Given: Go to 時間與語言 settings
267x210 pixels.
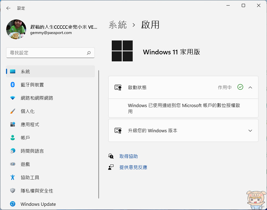Looking at the screenshot, I should (x=32, y=151).
